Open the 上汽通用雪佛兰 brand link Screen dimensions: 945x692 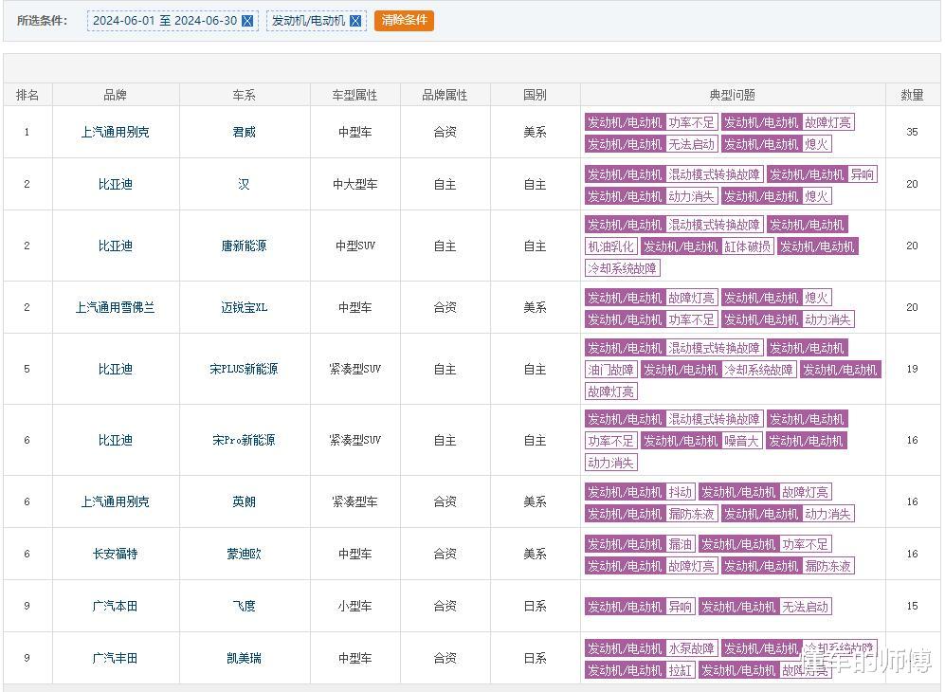click(115, 307)
